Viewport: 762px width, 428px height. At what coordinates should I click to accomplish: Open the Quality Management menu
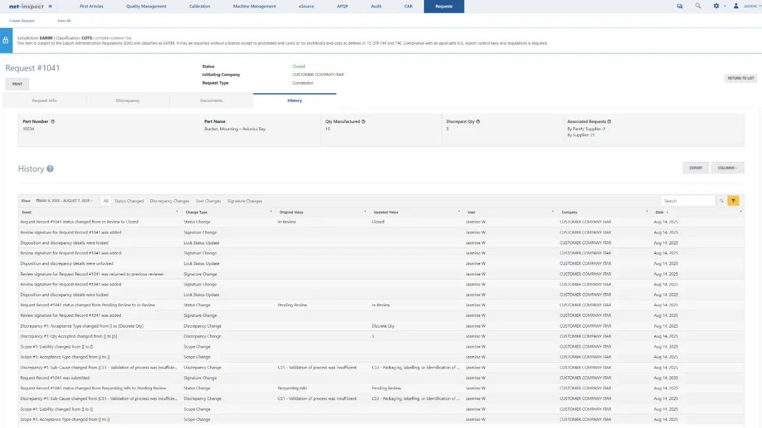146,6
